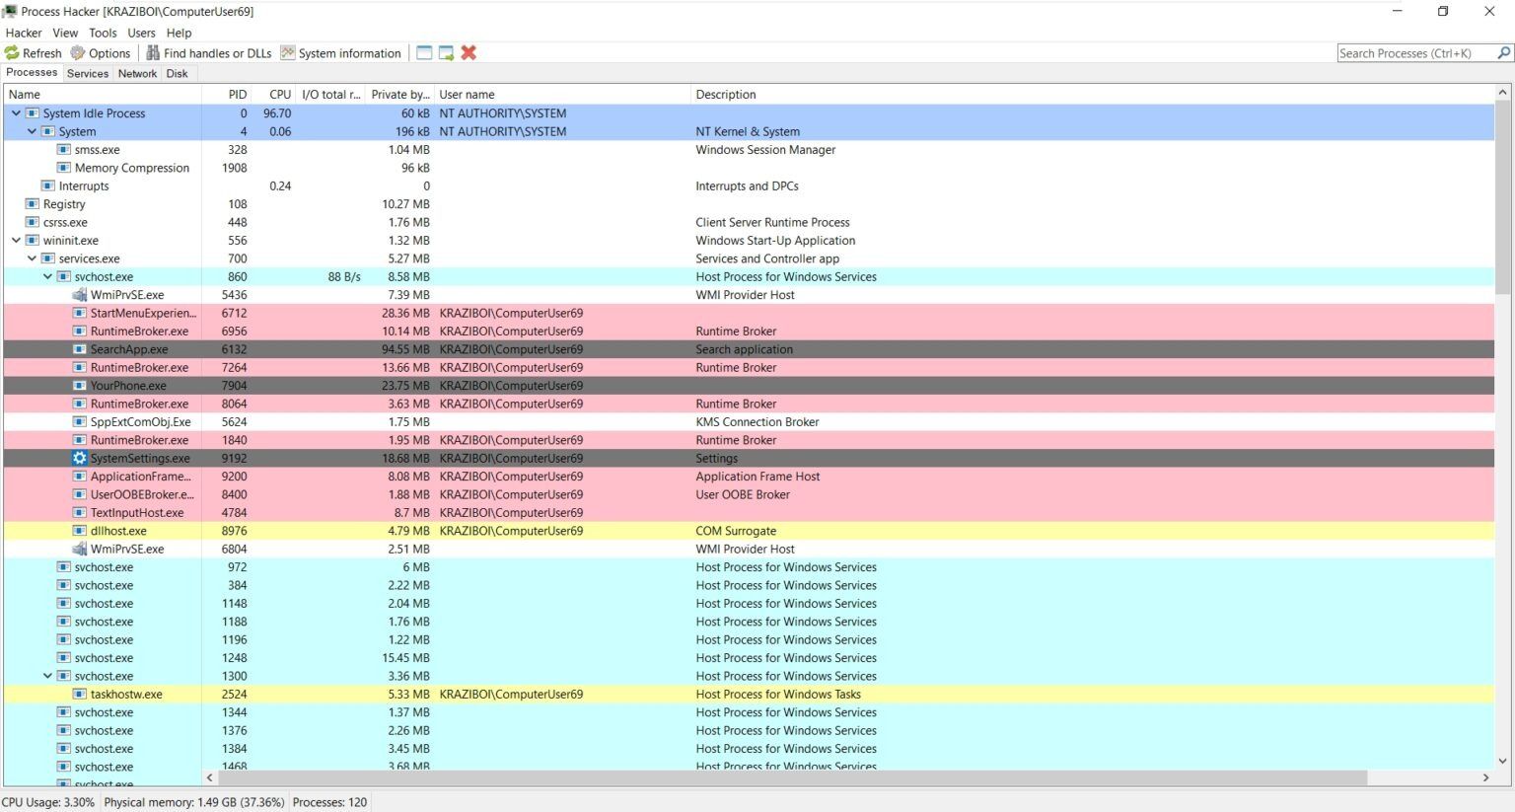Click the Process Hacker title bar icon
Screen dimensions: 1515x812
pyautogui.click(x=10, y=11)
